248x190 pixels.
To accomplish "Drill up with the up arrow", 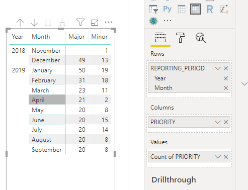I will point(20,23).
